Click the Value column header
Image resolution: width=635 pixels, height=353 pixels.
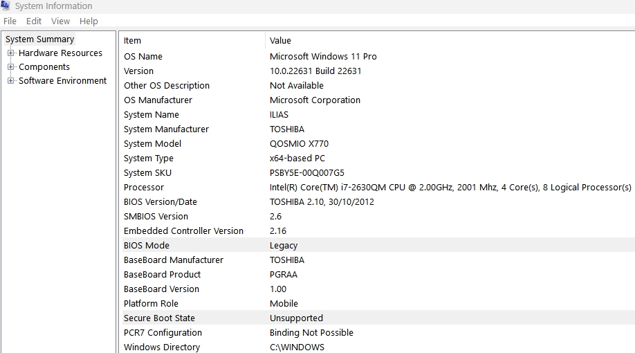click(280, 41)
